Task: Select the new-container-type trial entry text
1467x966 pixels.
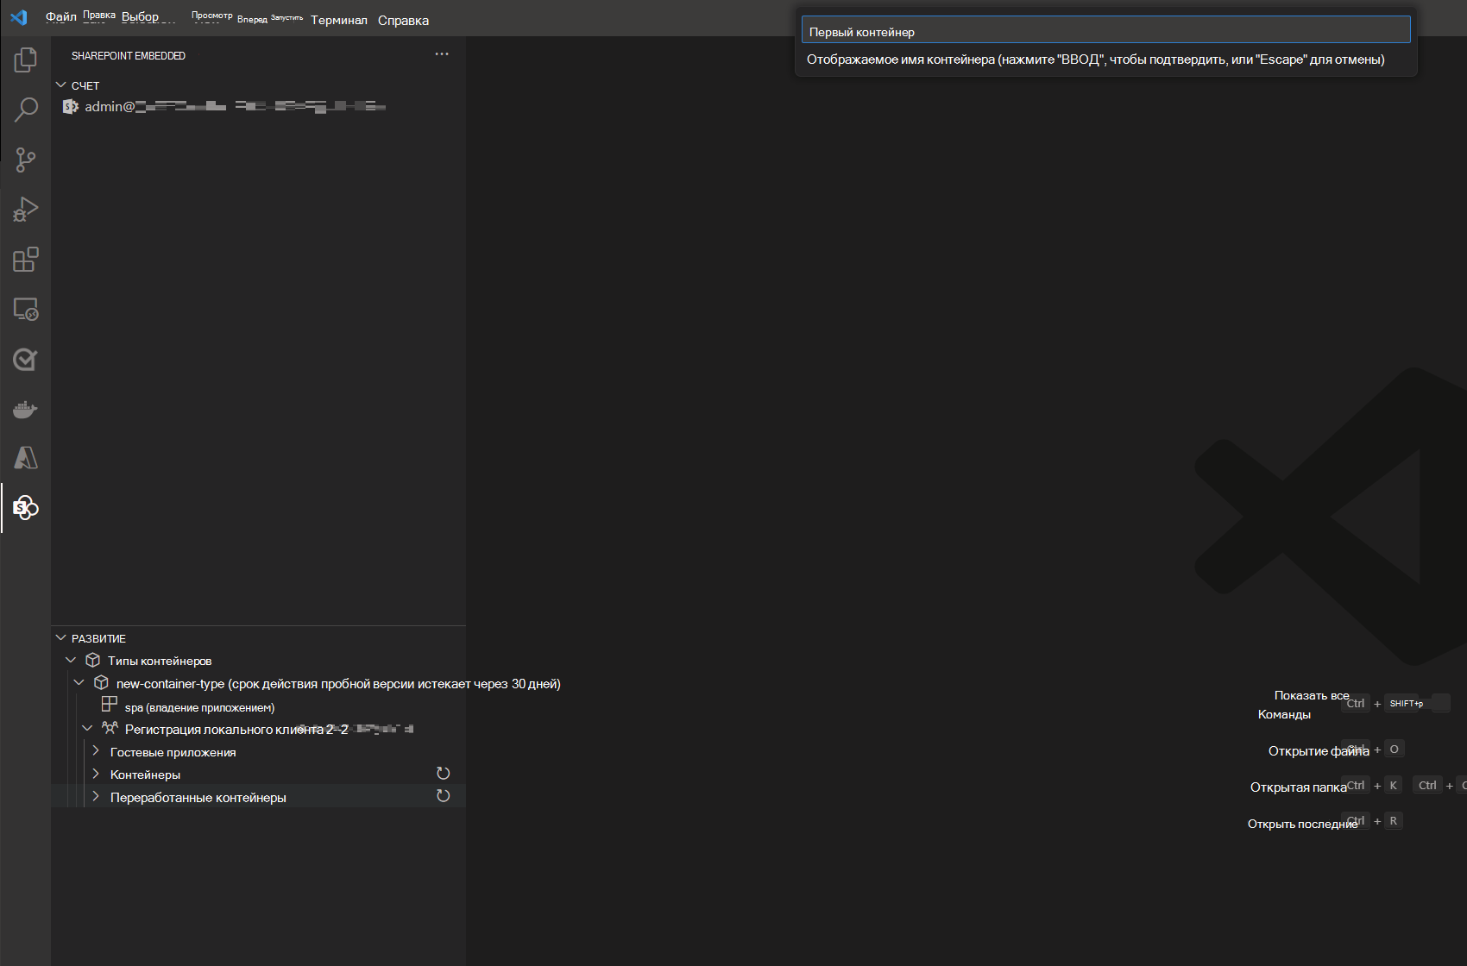Action: point(338,684)
